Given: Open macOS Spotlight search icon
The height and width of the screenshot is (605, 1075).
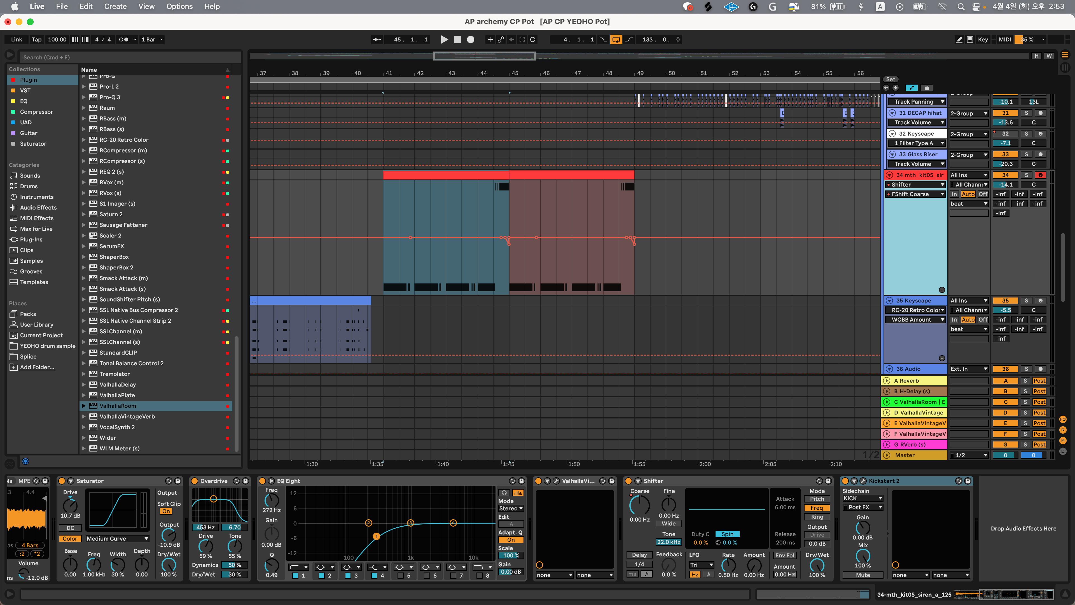Looking at the screenshot, I should click(x=961, y=7).
